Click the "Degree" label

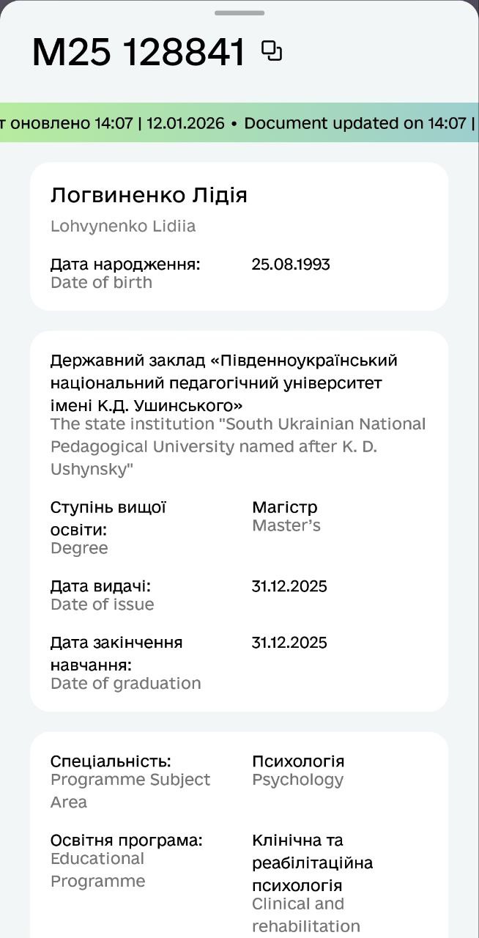tap(79, 549)
